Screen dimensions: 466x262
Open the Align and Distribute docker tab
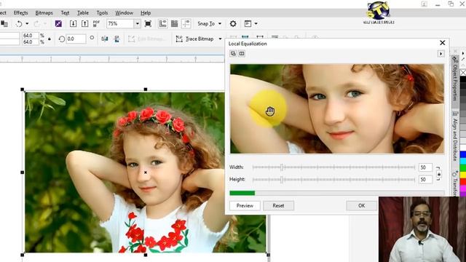click(x=454, y=136)
